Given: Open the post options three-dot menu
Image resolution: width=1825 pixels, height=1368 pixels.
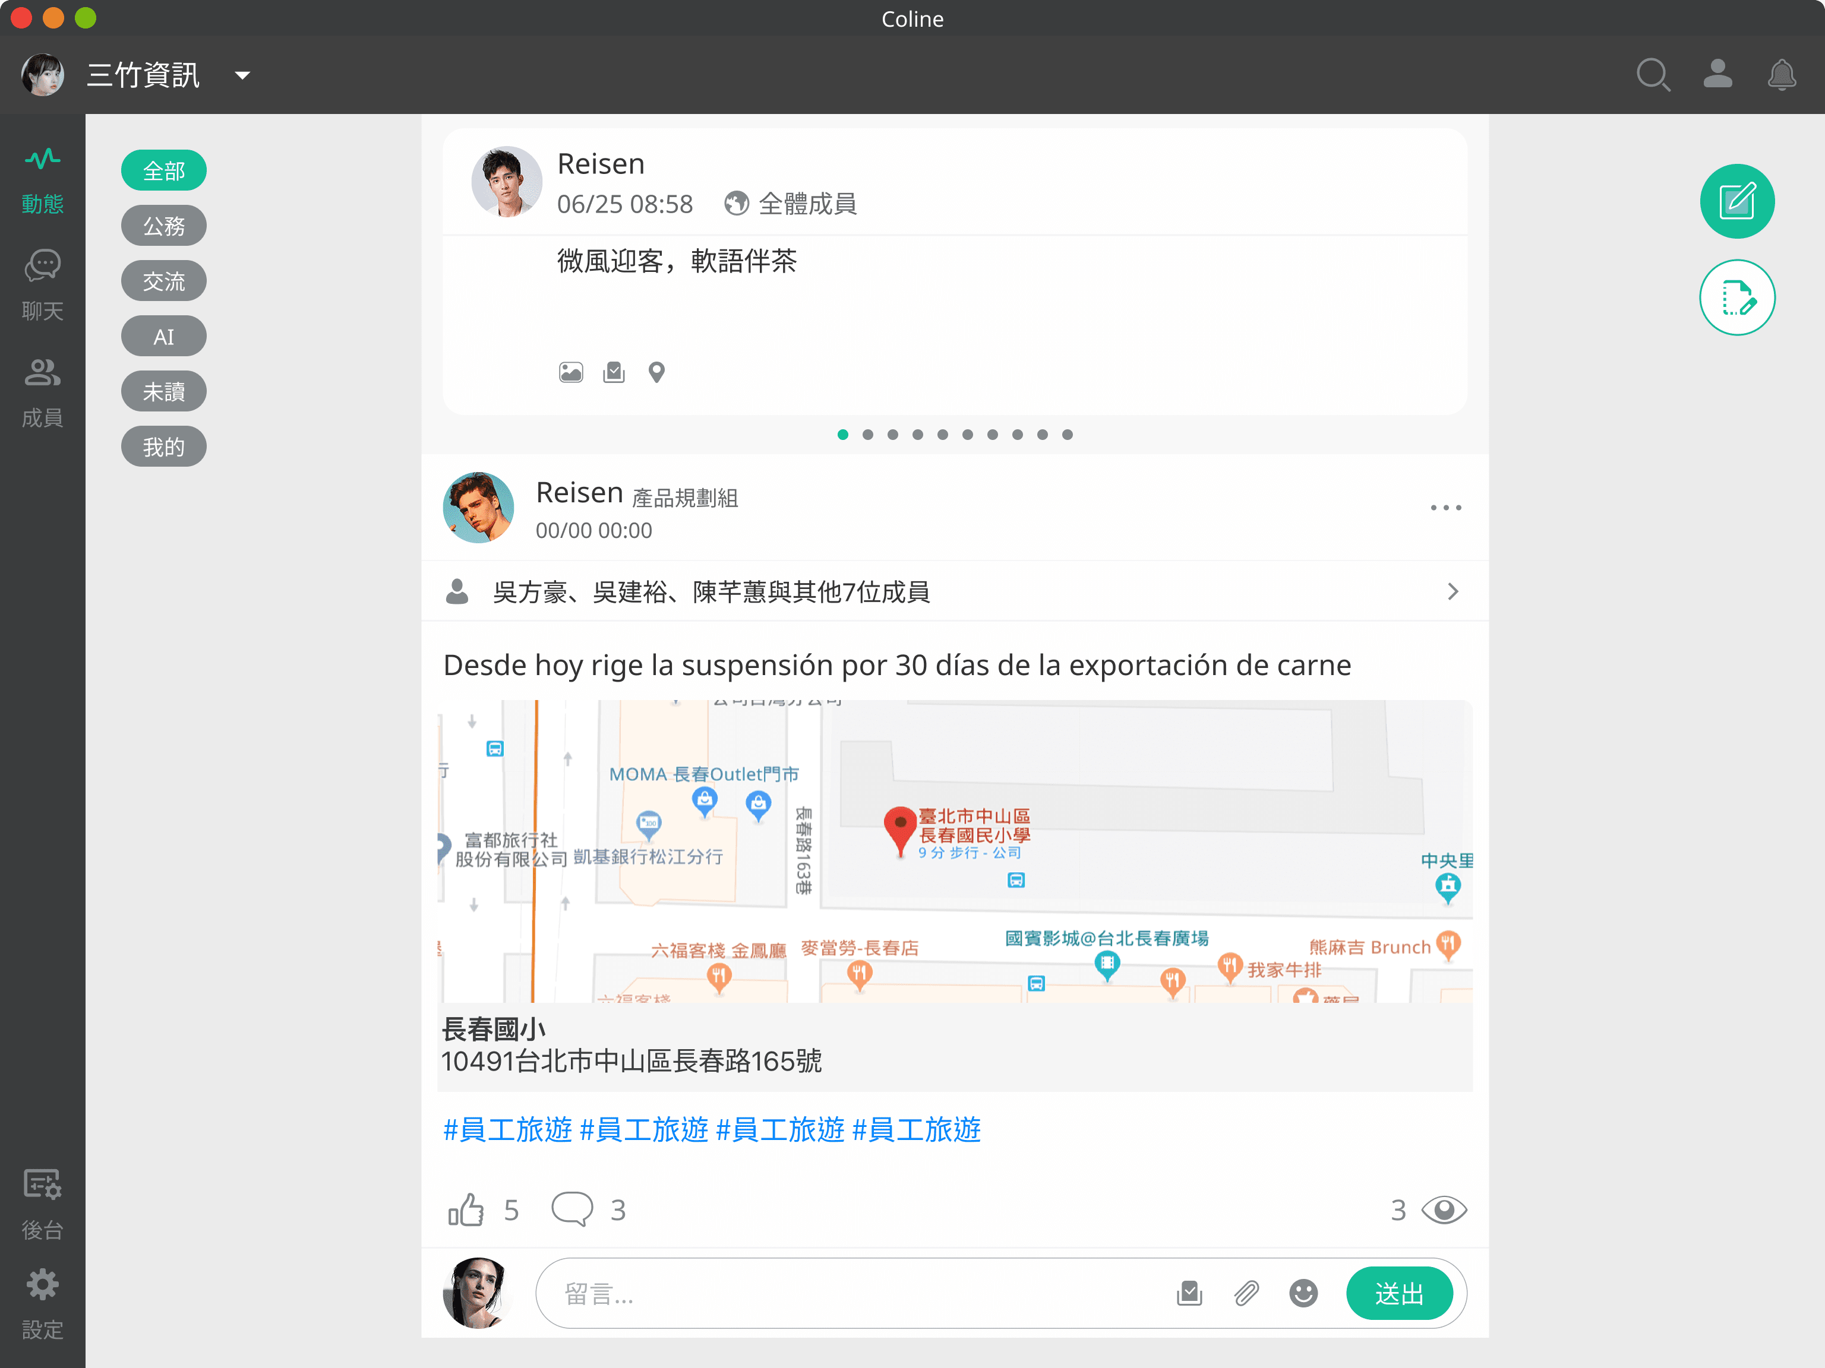Looking at the screenshot, I should point(1445,508).
